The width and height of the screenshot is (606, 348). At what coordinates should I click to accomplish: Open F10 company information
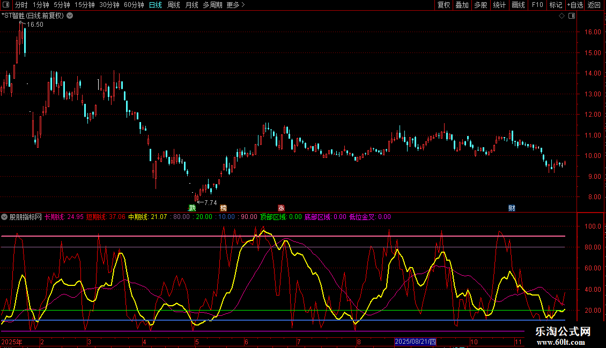click(x=537, y=5)
